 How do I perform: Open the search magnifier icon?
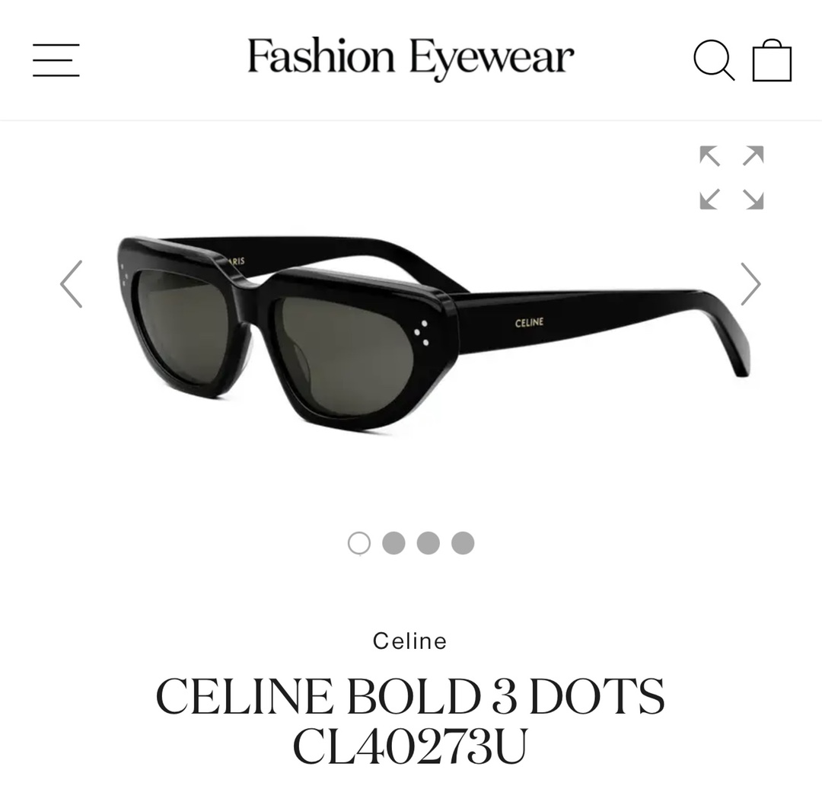[714, 60]
